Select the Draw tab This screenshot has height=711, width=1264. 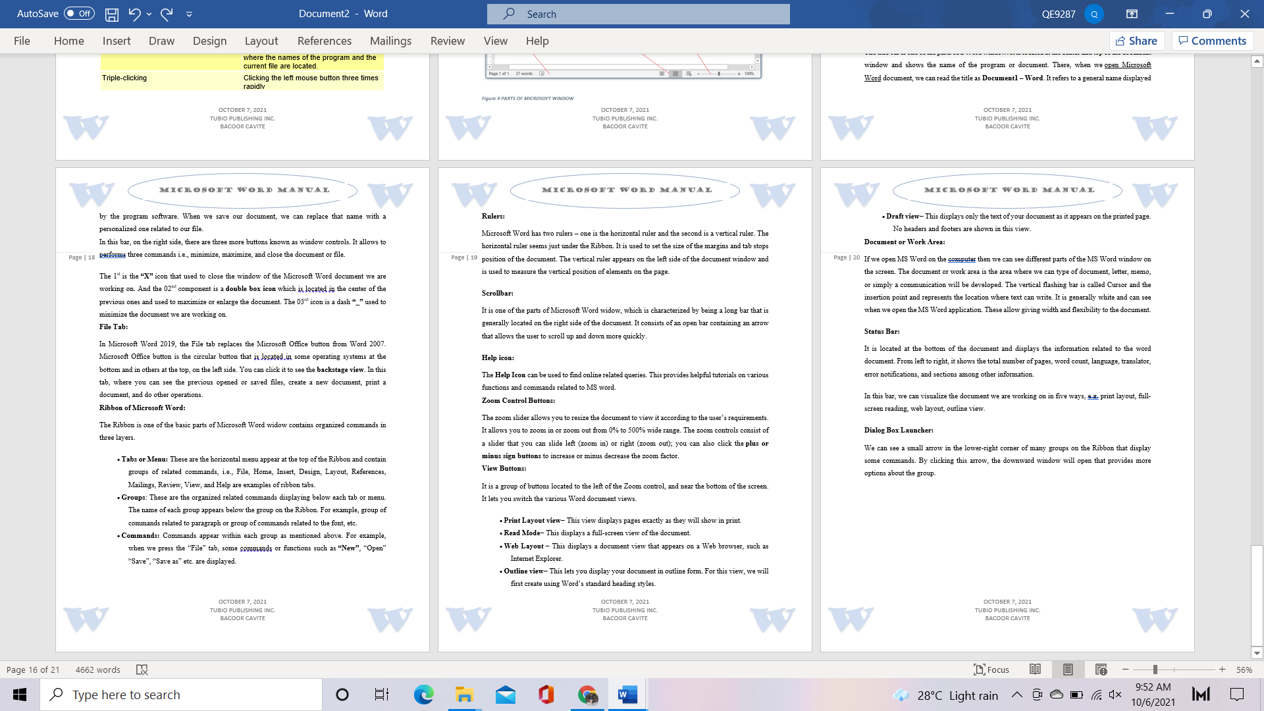tap(161, 41)
